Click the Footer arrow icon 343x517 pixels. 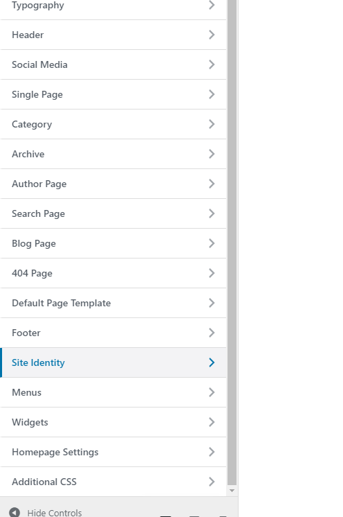(212, 333)
